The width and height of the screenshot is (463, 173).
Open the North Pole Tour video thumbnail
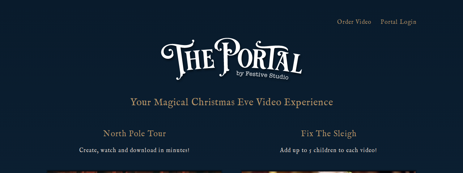coord(134,172)
